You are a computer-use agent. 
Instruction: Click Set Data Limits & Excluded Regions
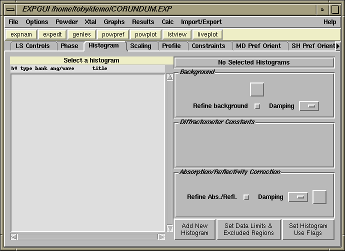tap(248, 229)
